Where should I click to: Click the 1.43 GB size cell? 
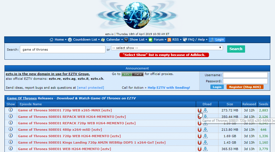[x=230, y=142]
